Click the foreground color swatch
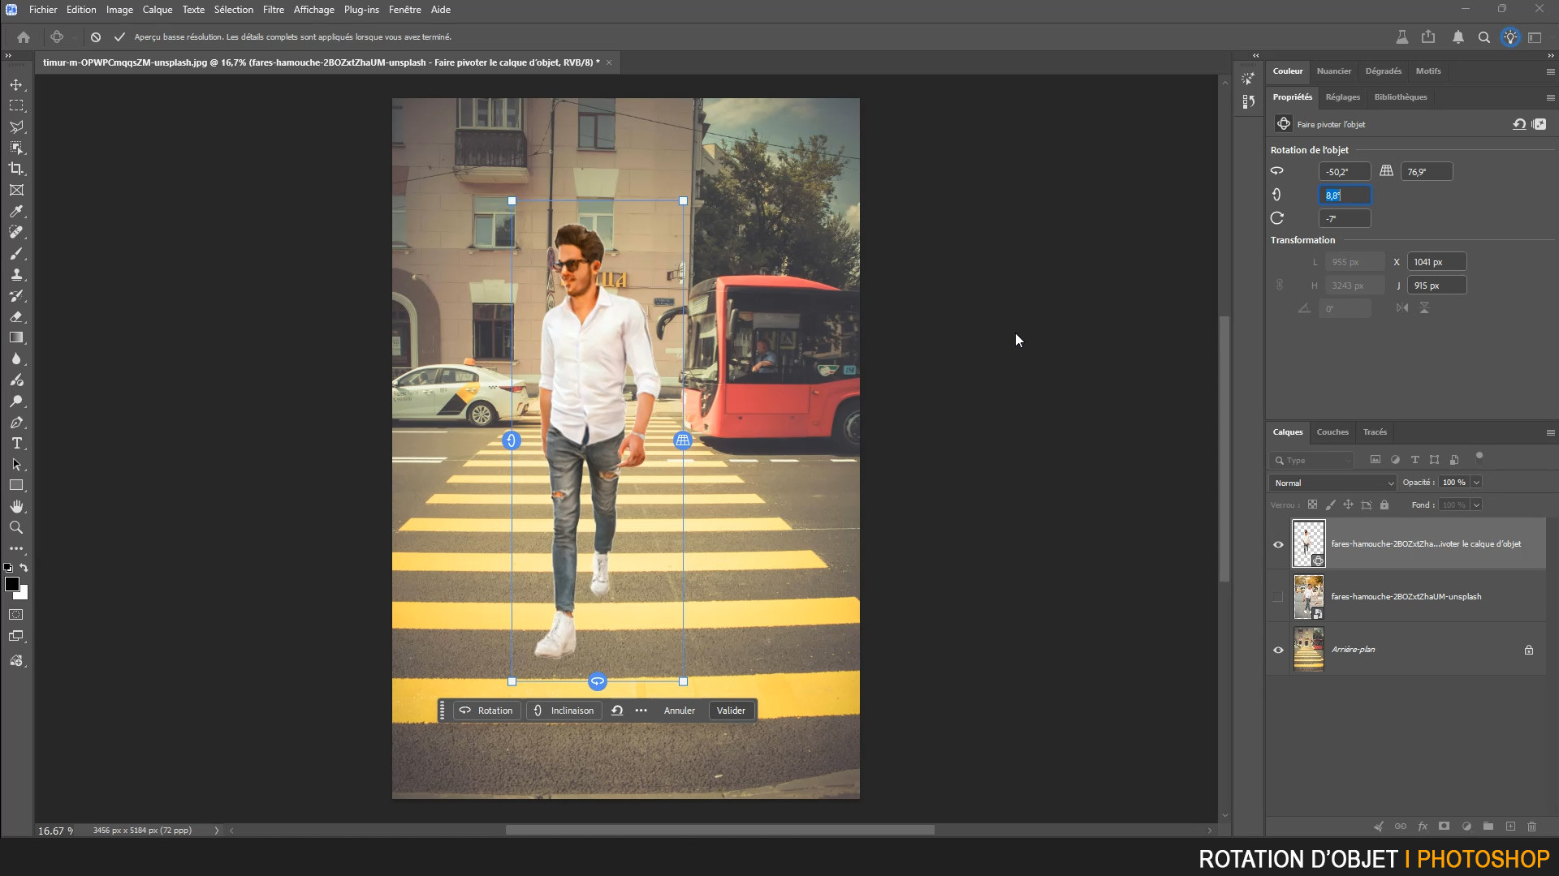1559x876 pixels. click(x=12, y=584)
